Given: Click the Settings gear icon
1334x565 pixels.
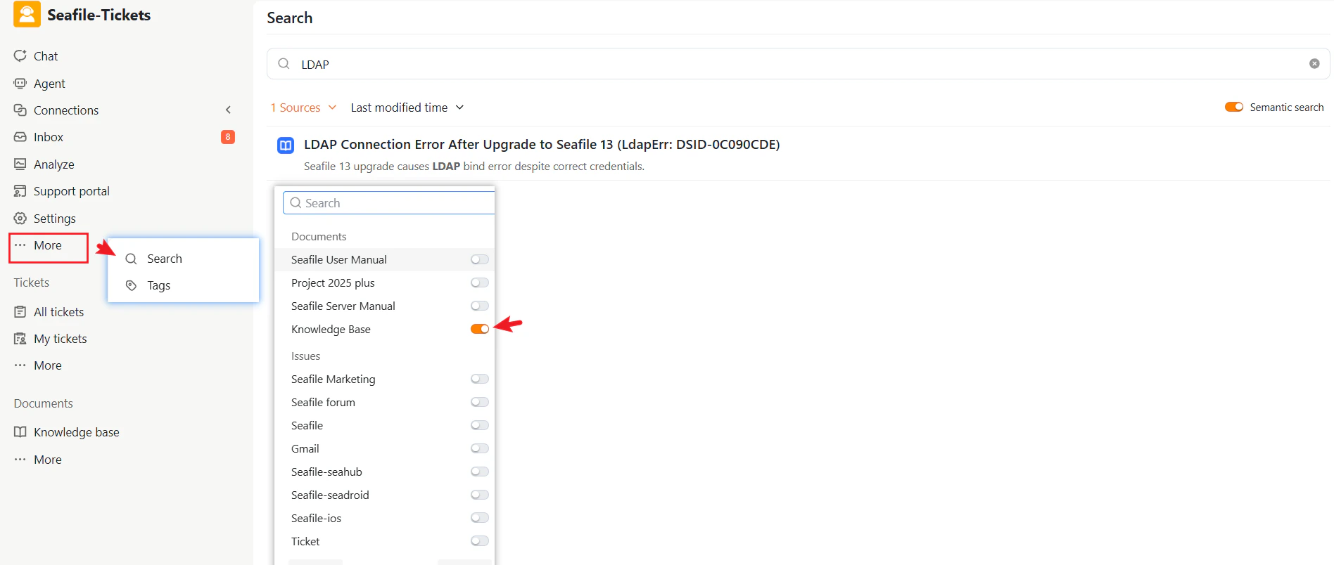Looking at the screenshot, I should (20, 218).
